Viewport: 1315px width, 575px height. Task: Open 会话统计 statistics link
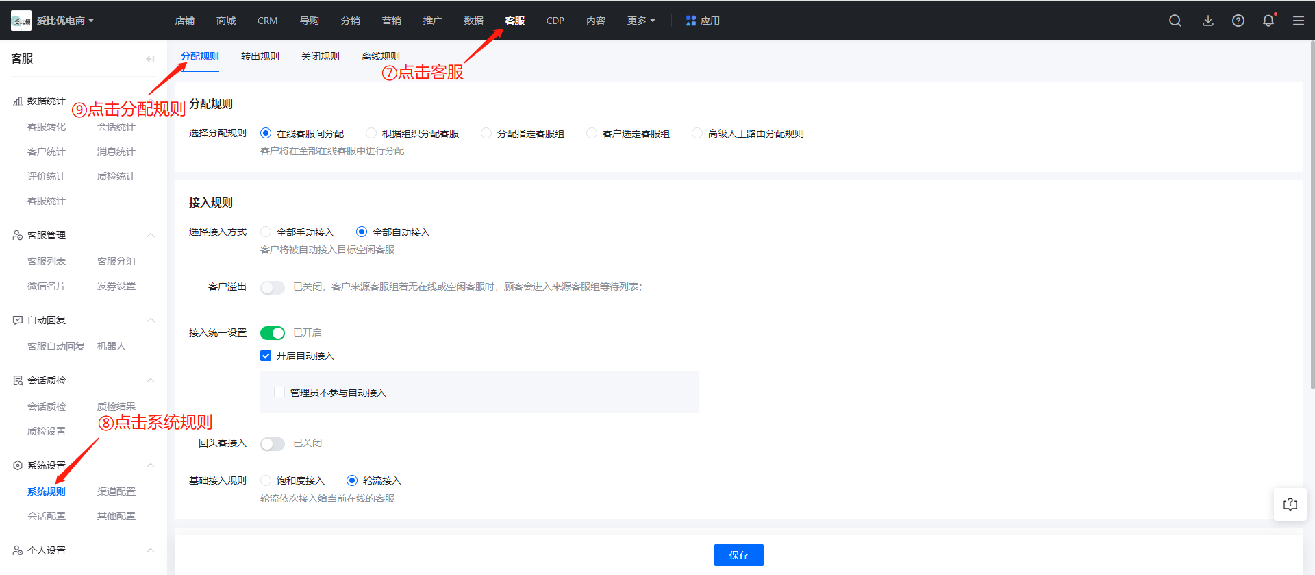click(116, 127)
